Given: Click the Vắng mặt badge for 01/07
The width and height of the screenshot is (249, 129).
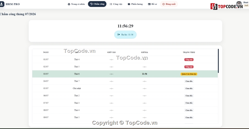Looking at the screenshot, I should [x=189, y=60].
